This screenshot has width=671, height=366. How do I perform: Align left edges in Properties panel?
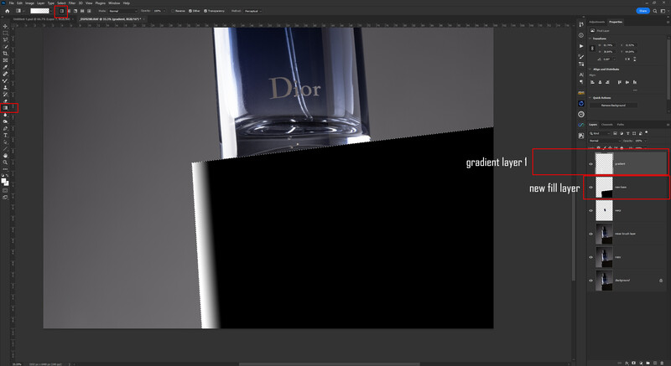click(x=592, y=82)
